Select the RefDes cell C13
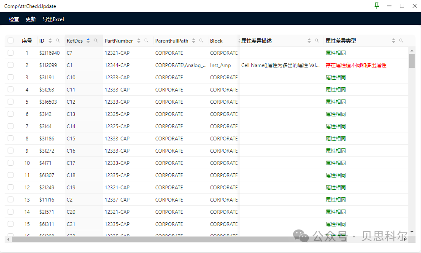 (71, 114)
